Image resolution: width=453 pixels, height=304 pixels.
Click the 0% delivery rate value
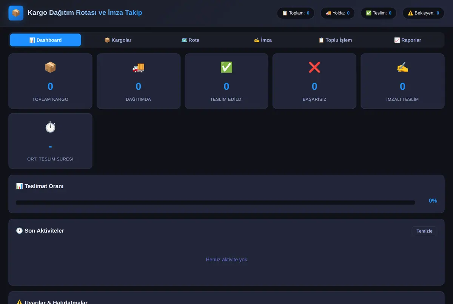tap(433, 201)
